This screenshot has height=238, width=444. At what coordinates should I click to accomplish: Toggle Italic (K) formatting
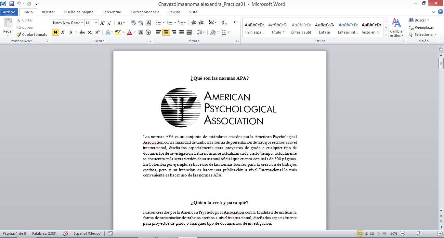(x=63, y=32)
